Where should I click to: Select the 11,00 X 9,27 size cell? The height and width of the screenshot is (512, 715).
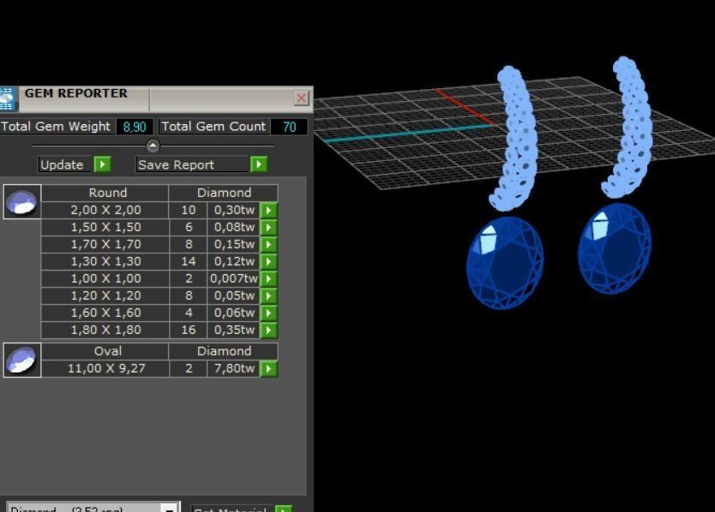pyautogui.click(x=105, y=368)
